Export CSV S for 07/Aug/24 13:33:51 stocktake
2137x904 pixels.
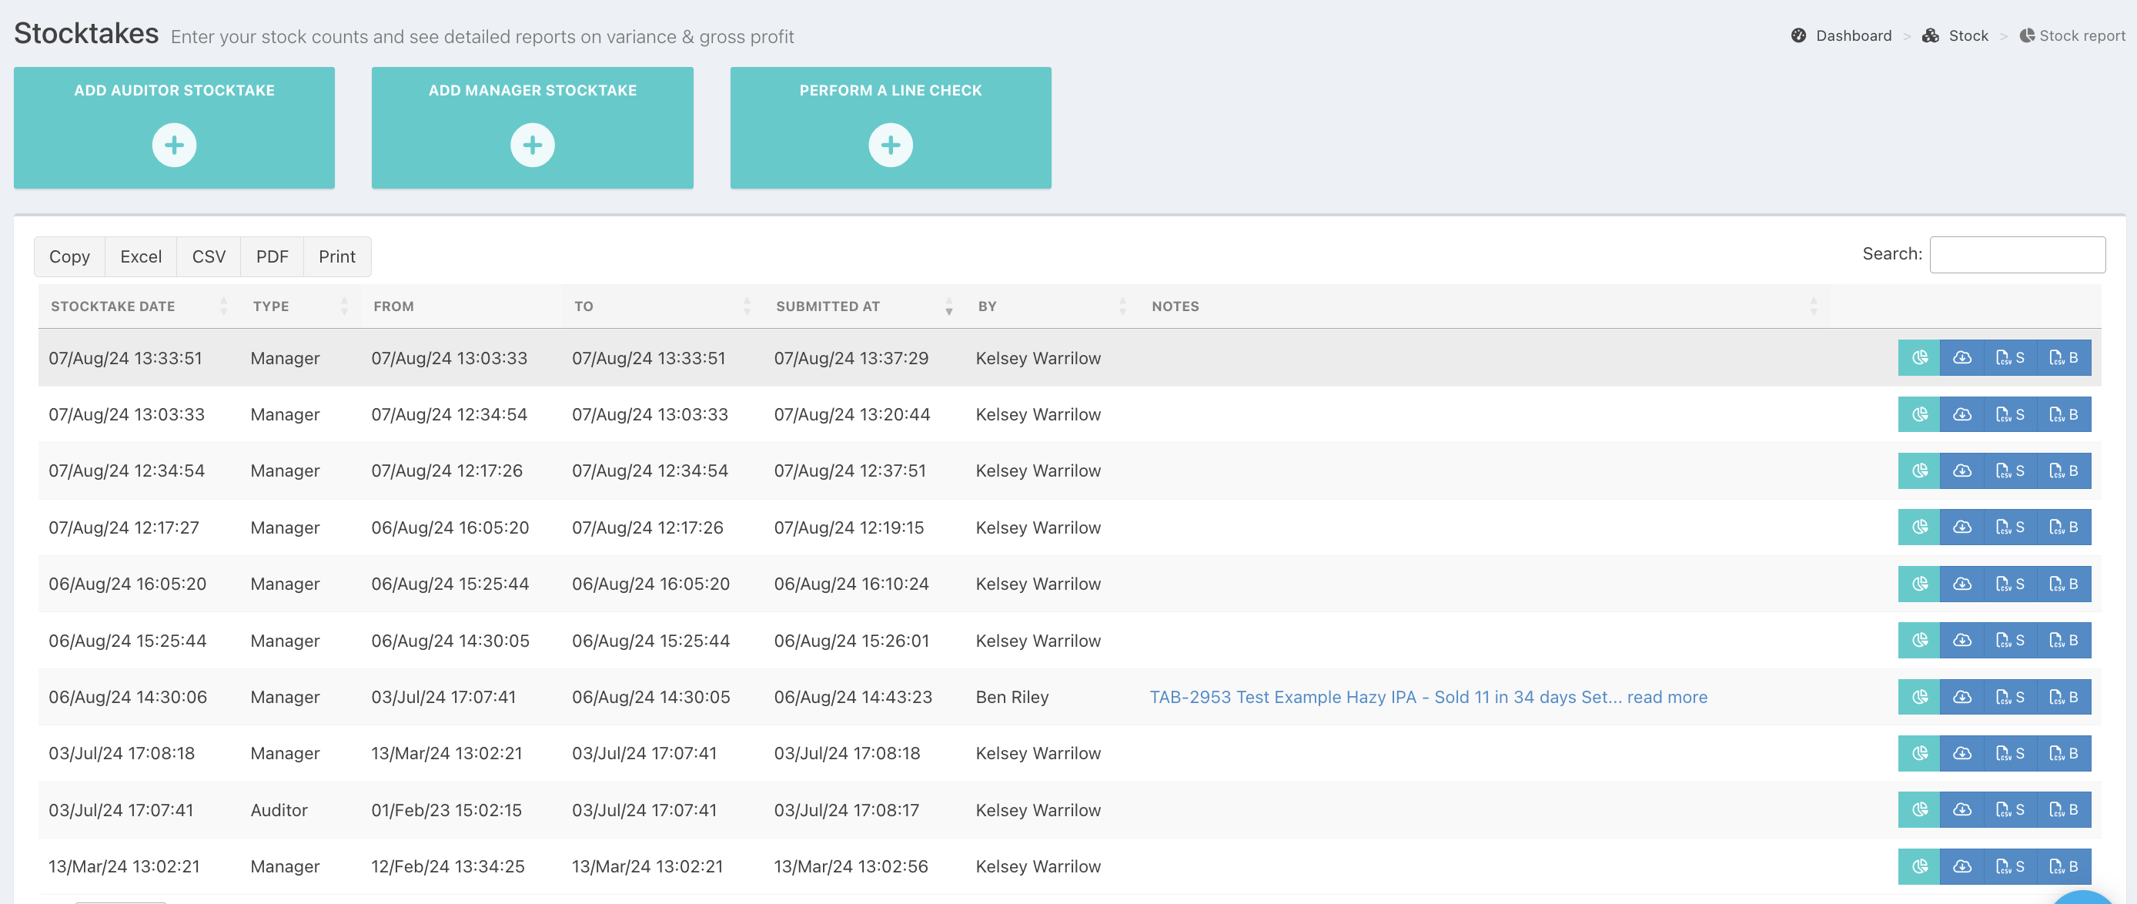[x=2010, y=358]
